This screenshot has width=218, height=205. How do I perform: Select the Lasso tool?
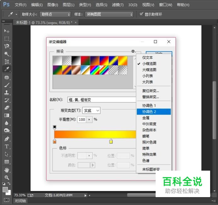[x=7, y=46]
